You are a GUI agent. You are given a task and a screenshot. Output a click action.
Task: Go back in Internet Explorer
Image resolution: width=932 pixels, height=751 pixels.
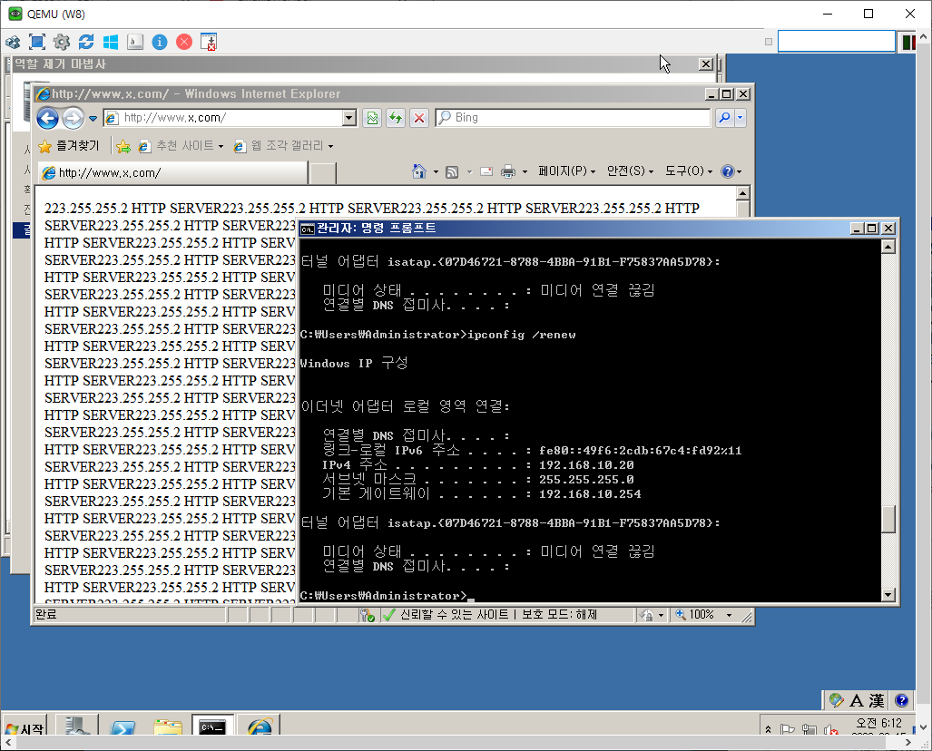47,118
